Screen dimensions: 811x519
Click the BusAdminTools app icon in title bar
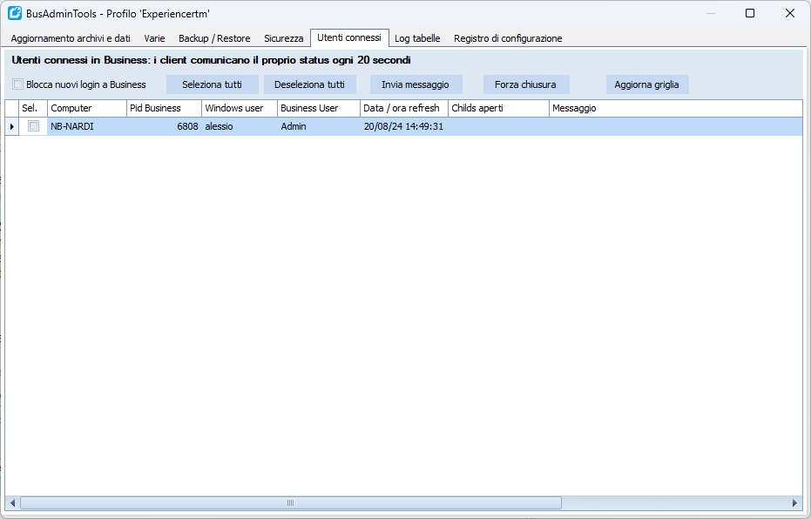click(15, 13)
